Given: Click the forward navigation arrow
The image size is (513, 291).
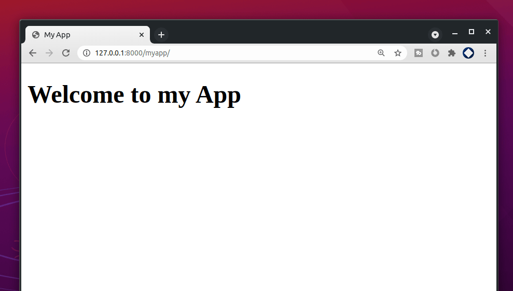Looking at the screenshot, I should click(x=49, y=53).
